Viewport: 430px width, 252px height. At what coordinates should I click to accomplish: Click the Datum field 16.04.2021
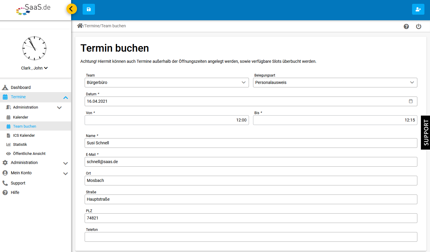pyautogui.click(x=251, y=101)
